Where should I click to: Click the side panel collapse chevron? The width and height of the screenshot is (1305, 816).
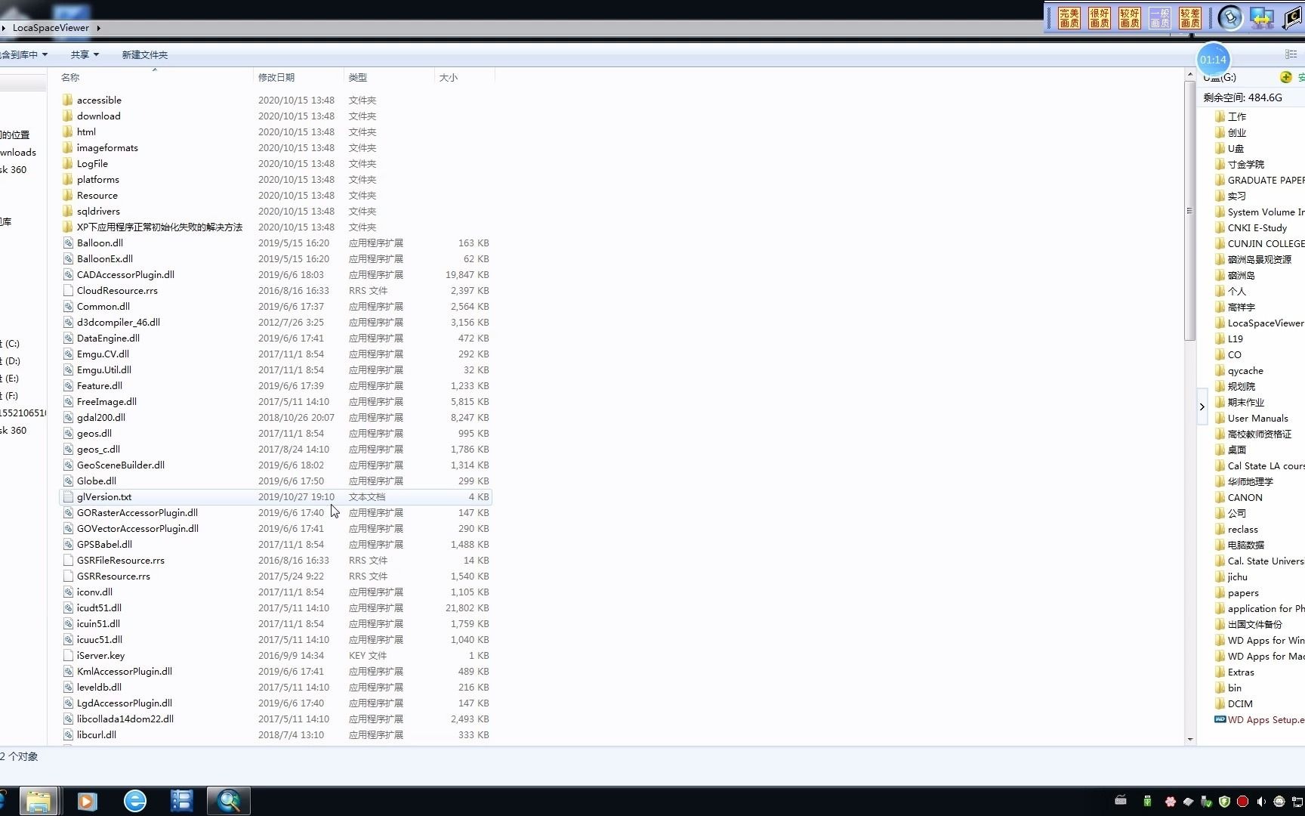[x=1202, y=406]
